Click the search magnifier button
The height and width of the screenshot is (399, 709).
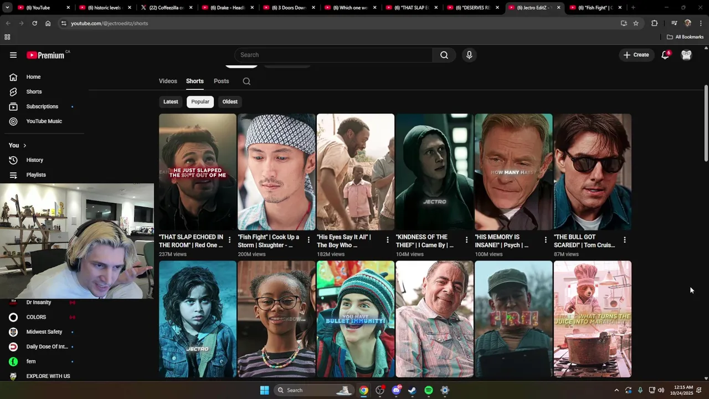pyautogui.click(x=444, y=55)
